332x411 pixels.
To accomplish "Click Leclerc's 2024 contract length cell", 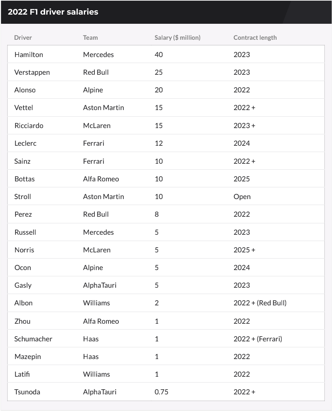I will point(242,143).
